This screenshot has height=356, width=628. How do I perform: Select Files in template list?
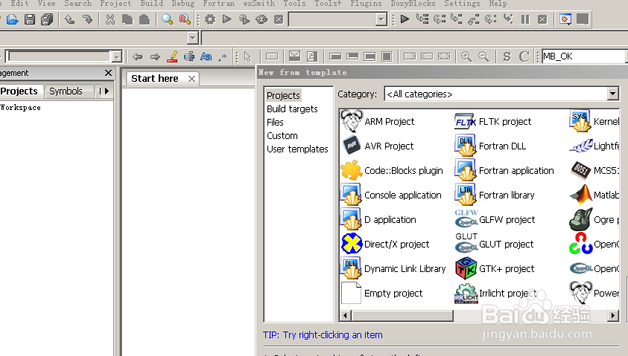point(275,123)
